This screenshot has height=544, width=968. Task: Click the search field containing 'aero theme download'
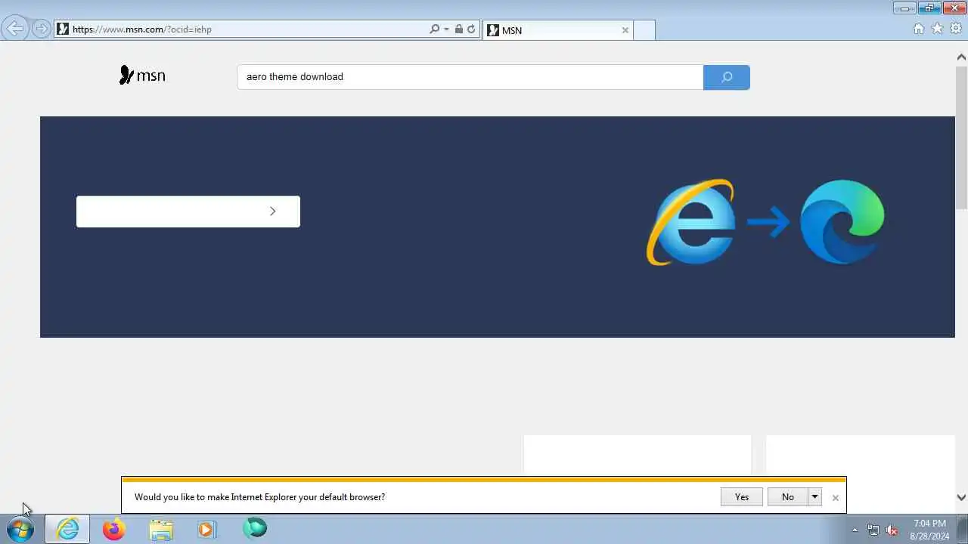pyautogui.click(x=470, y=77)
